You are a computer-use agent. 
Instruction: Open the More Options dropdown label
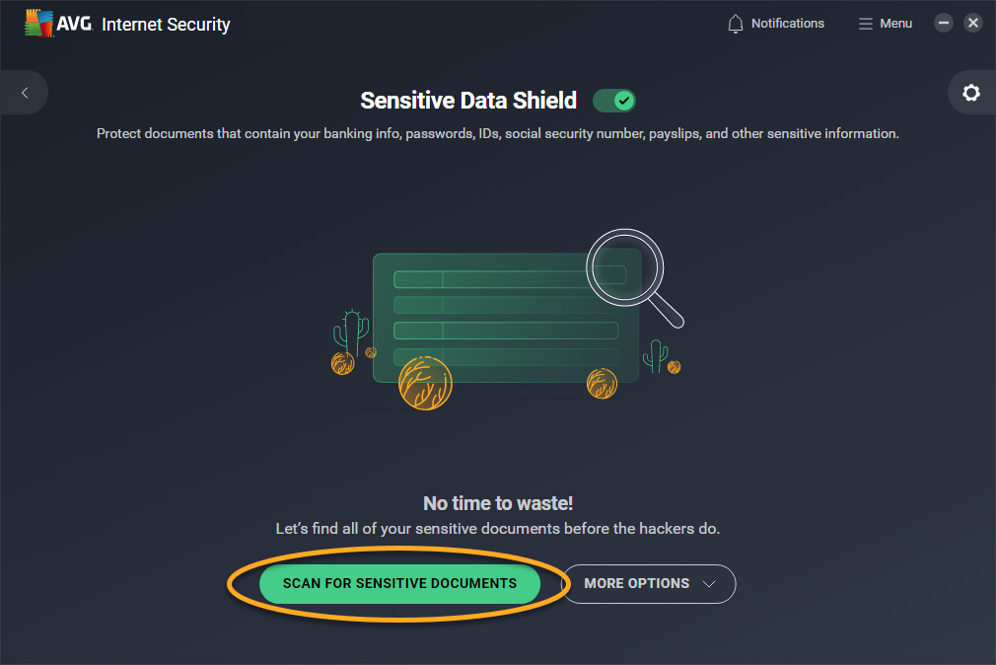click(636, 583)
